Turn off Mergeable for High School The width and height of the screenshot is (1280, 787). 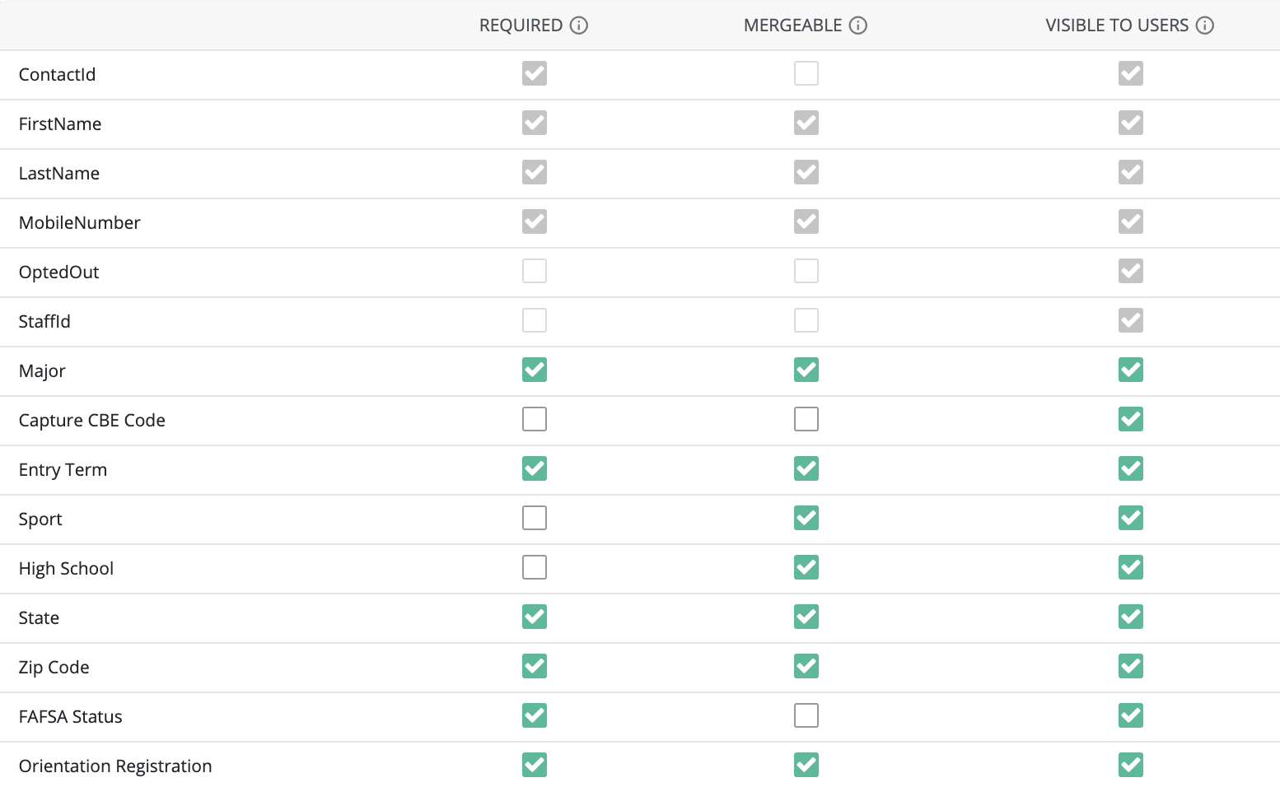click(x=806, y=567)
